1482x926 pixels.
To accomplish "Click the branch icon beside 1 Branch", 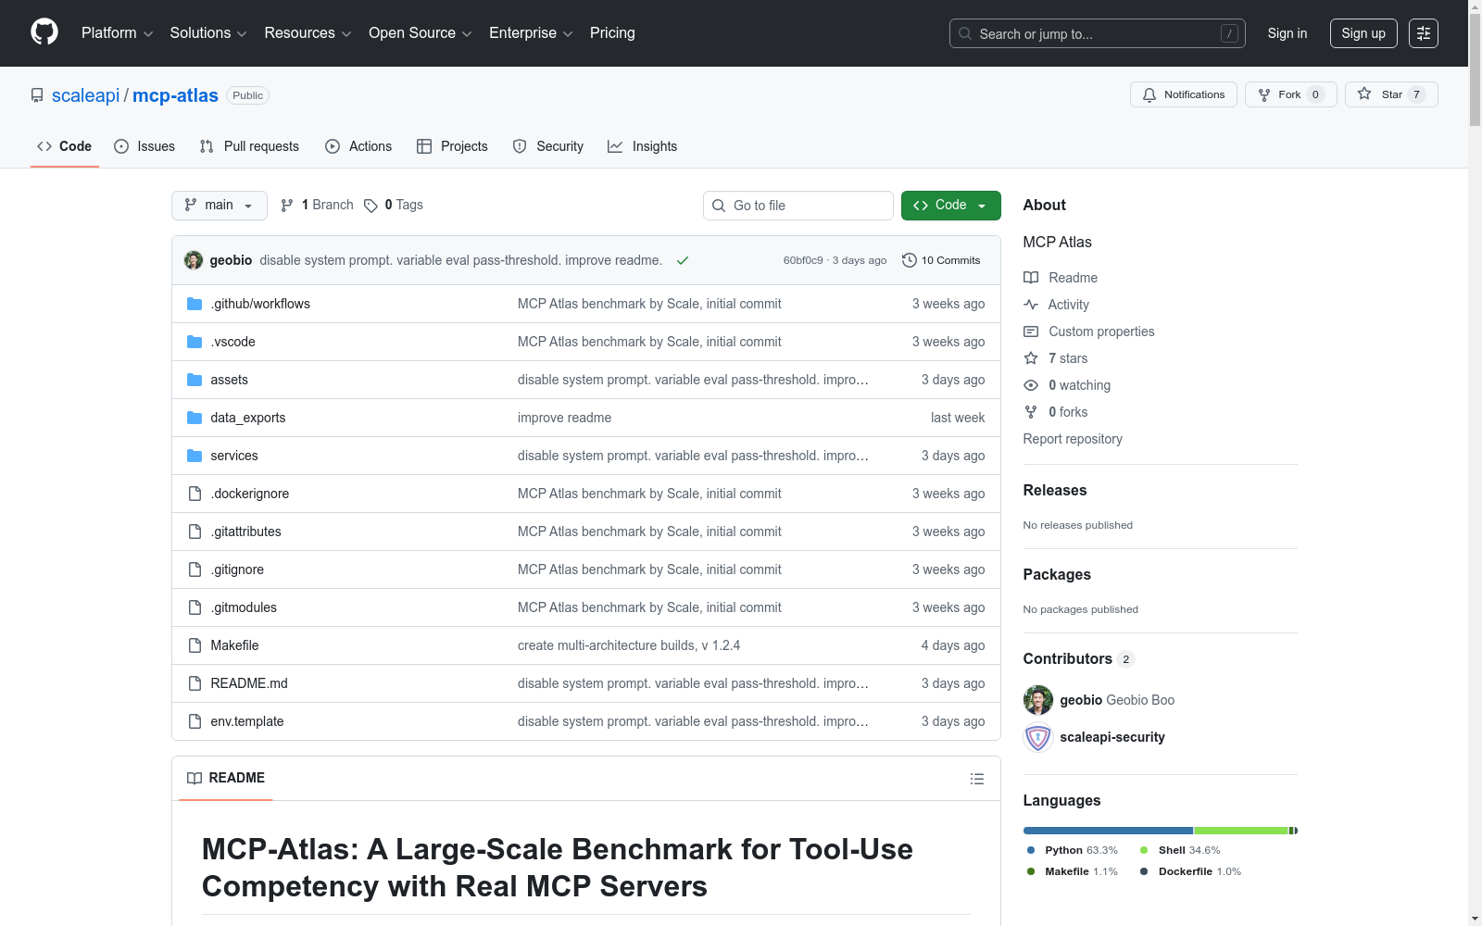I will [x=287, y=206].
